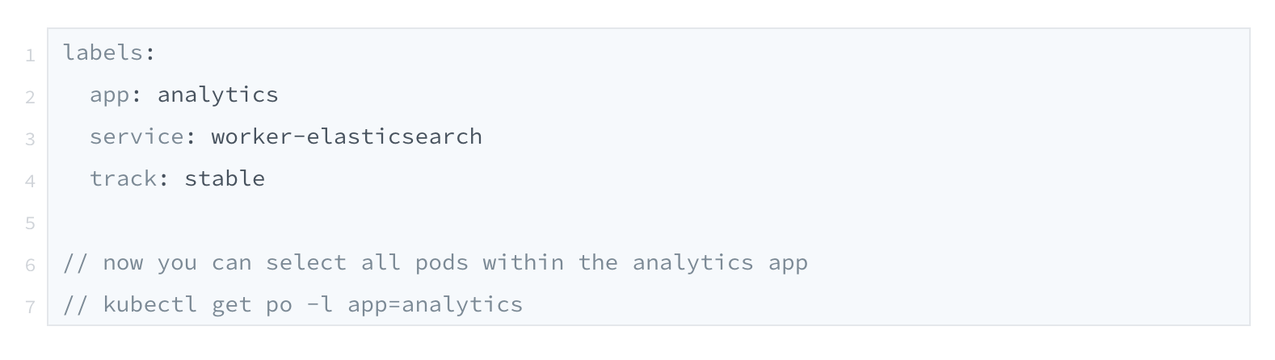Image resolution: width=1275 pixels, height=360 pixels.
Task: Place cursor on the labels key
Action: click(103, 52)
